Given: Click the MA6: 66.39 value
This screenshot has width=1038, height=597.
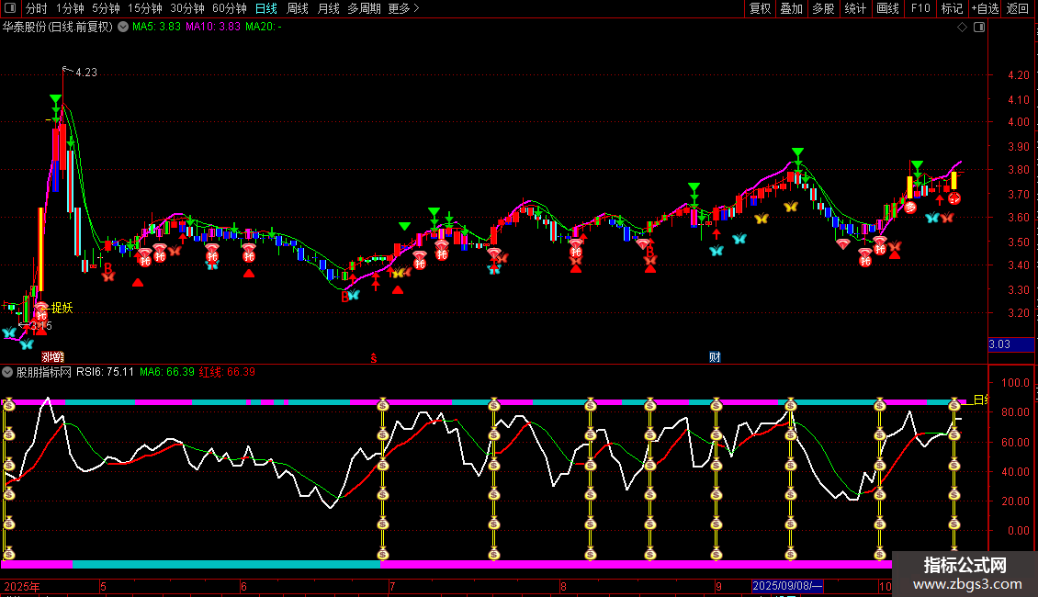Looking at the screenshot, I should point(167,372).
